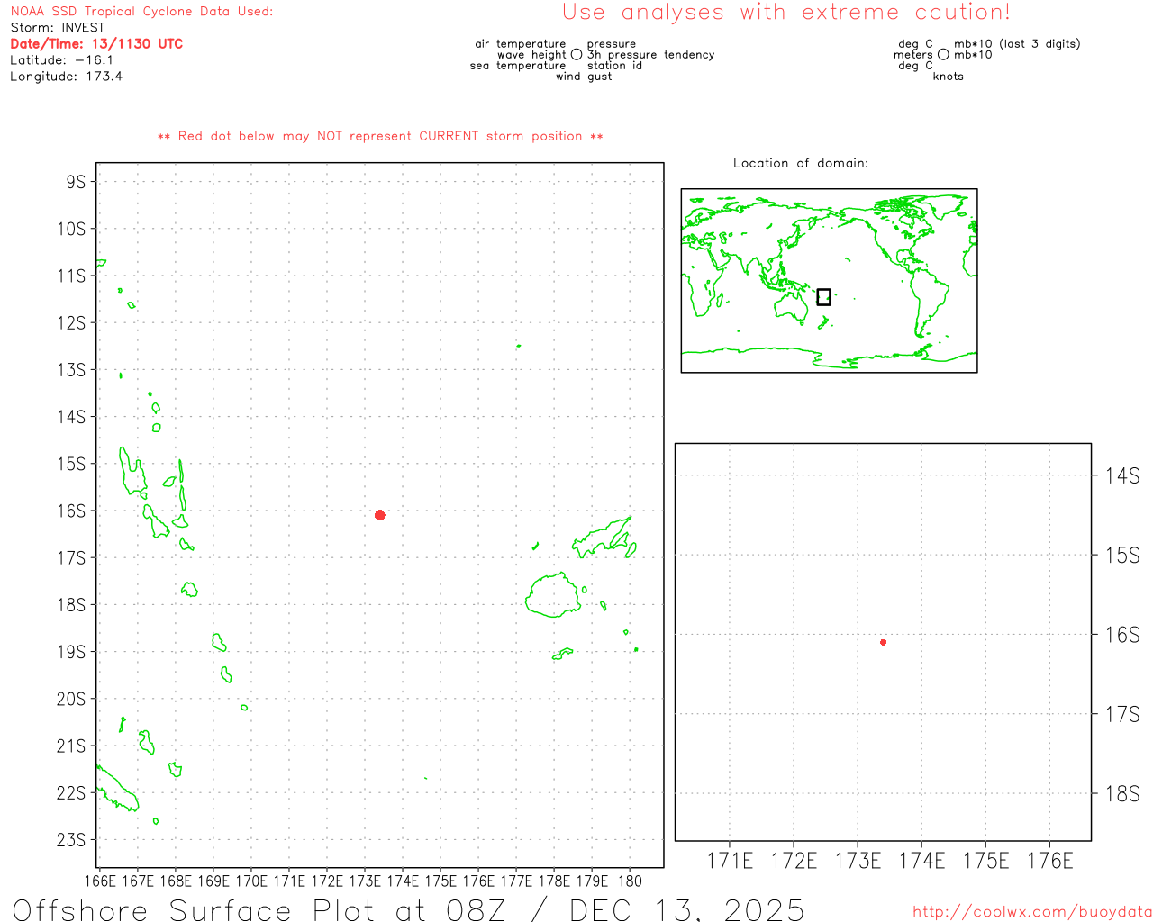Click the black domain box on the world map
Screen dimensions: 1153x922
point(823,297)
